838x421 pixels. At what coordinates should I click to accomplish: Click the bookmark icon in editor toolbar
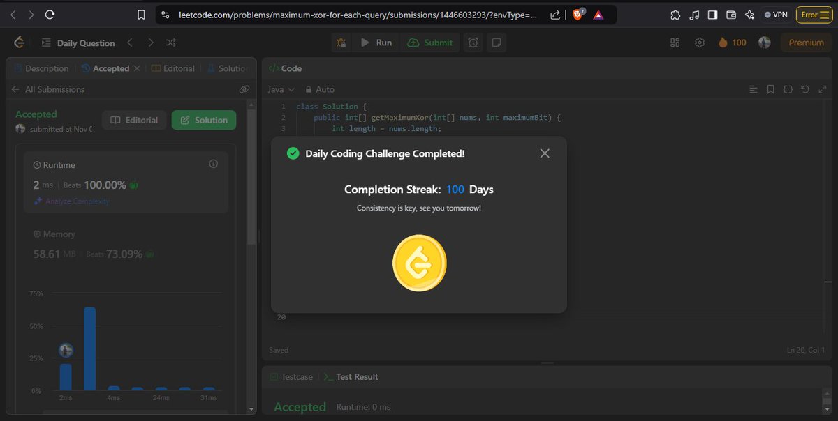pyautogui.click(x=770, y=89)
